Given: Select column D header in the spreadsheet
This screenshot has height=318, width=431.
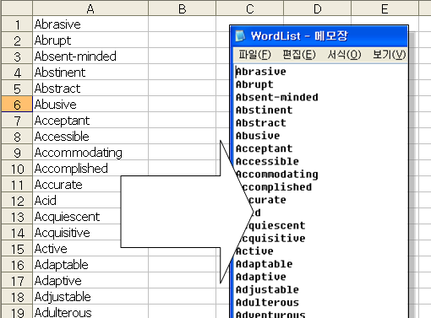Looking at the screenshot, I should click(318, 8).
